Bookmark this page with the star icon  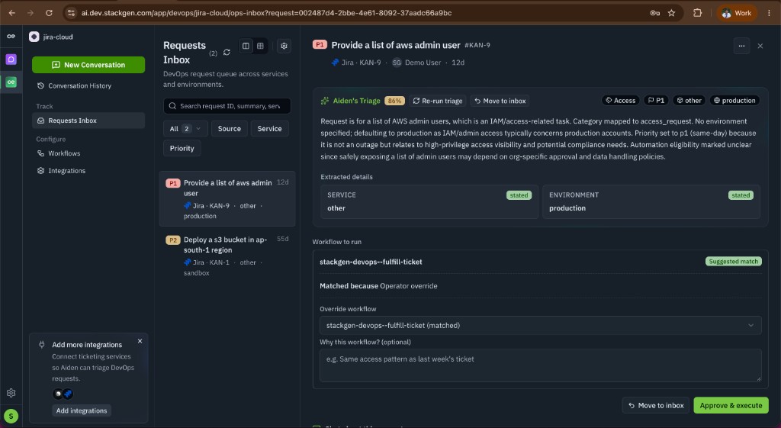[671, 13]
